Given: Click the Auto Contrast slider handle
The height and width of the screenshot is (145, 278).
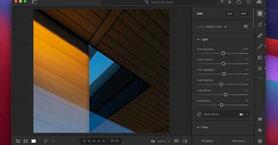Looking at the screenshot, I should tap(224, 63).
